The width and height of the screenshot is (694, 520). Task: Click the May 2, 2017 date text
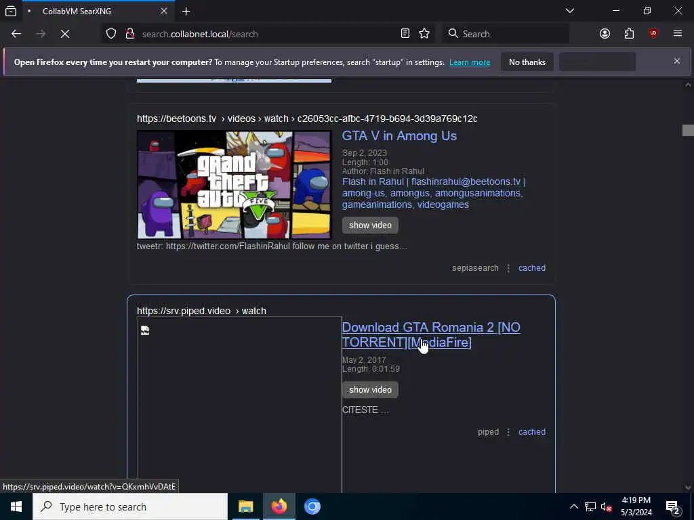(364, 360)
